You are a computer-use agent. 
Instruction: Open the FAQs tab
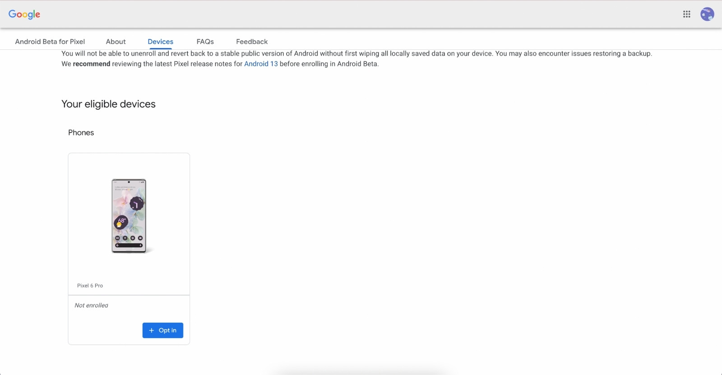coord(205,42)
